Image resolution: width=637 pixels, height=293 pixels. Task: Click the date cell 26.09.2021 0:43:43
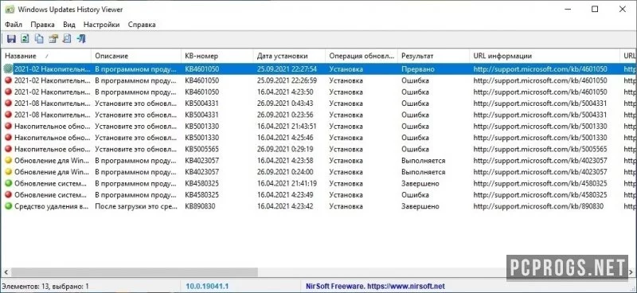285,104
